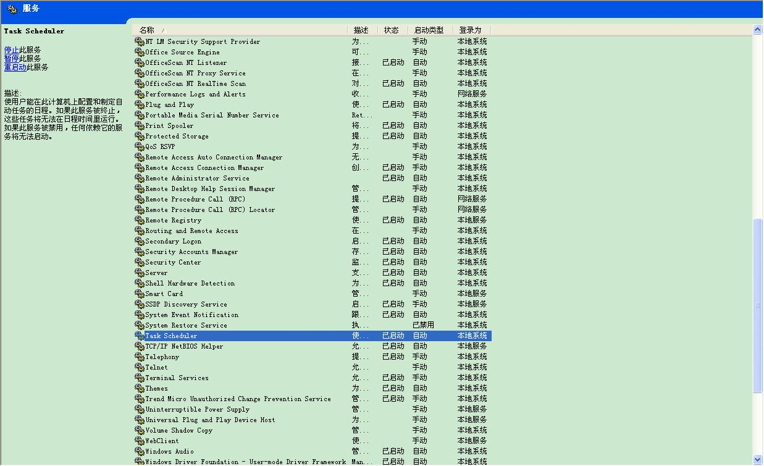The width and height of the screenshot is (764, 466).
Task: Select the Windows Audio service icon
Action: [x=140, y=451]
